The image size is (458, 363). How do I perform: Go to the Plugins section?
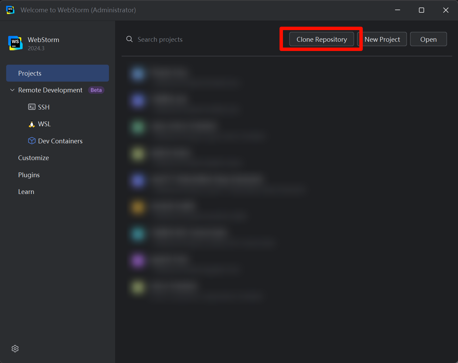tap(29, 175)
